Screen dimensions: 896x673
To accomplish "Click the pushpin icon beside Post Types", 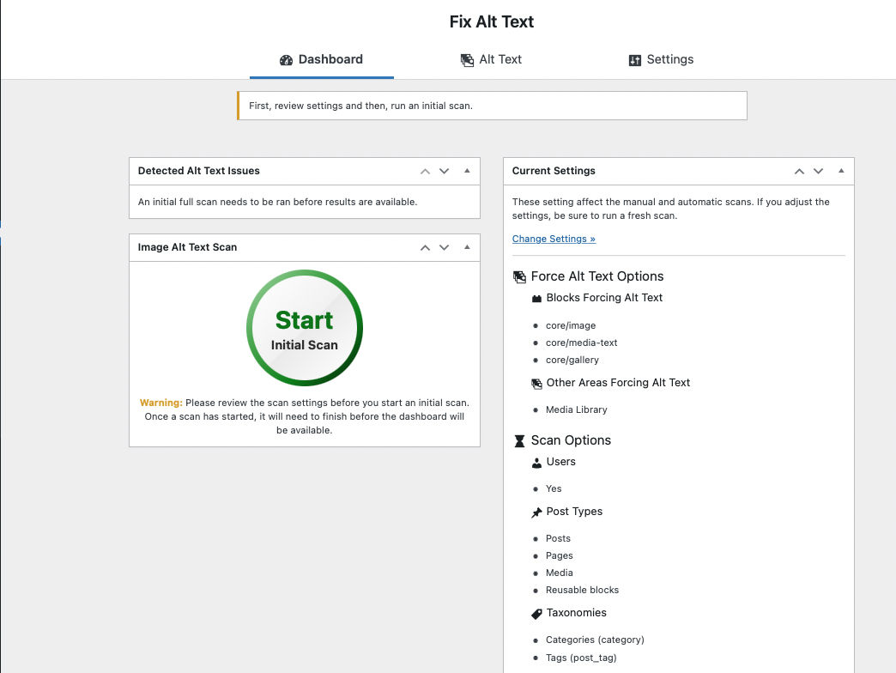I will pyautogui.click(x=536, y=512).
